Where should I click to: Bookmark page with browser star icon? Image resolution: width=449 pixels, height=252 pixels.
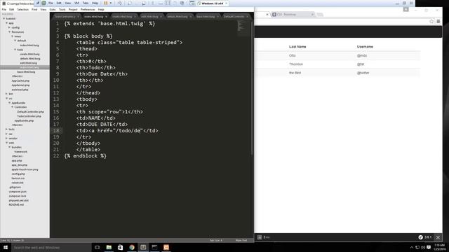[431, 22]
